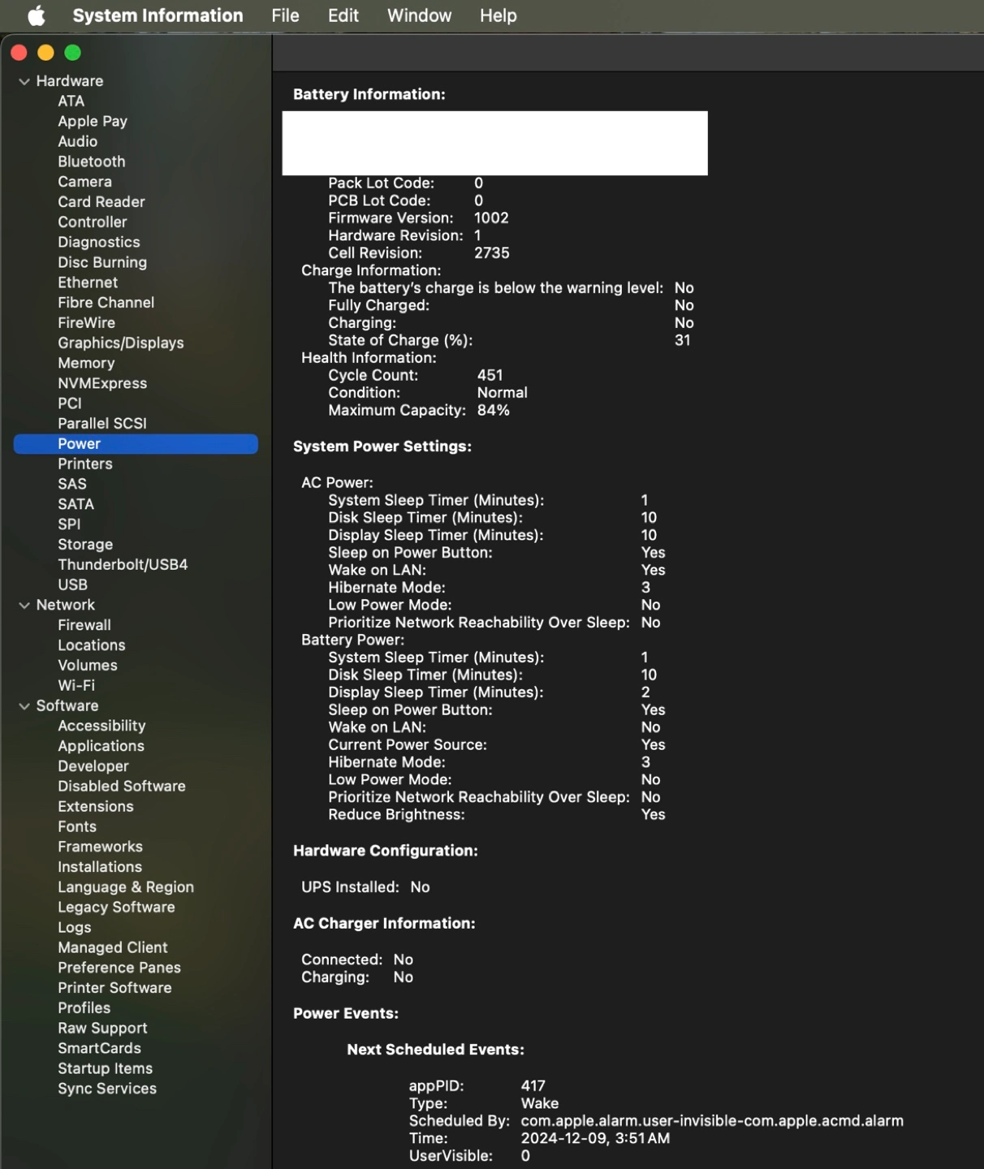
Task: Select Memory in the sidebar
Action: tap(86, 363)
